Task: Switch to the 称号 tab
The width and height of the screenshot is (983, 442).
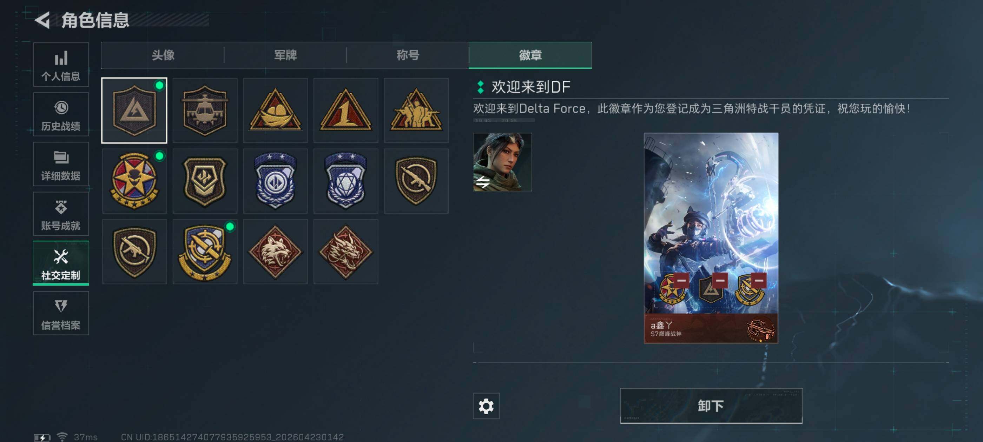Action: pyautogui.click(x=408, y=55)
